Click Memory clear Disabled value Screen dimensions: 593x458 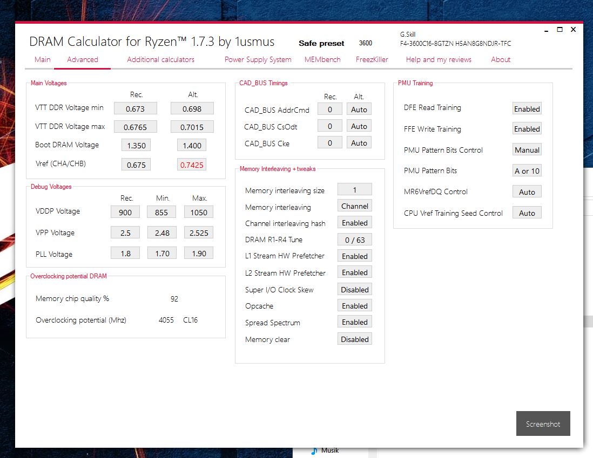(x=355, y=339)
